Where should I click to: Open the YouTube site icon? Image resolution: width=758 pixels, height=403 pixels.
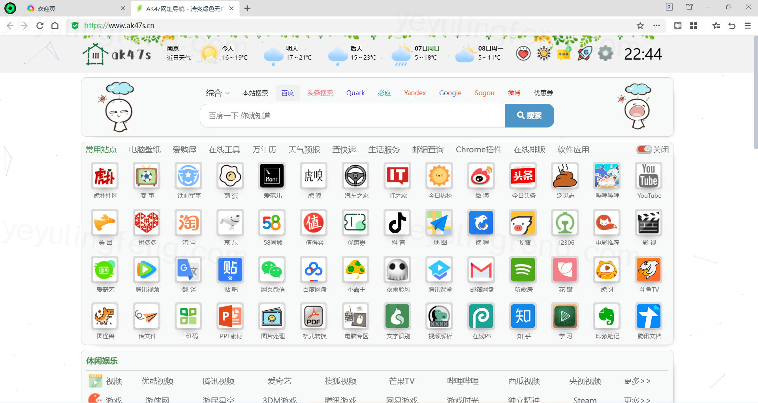pyautogui.click(x=649, y=176)
